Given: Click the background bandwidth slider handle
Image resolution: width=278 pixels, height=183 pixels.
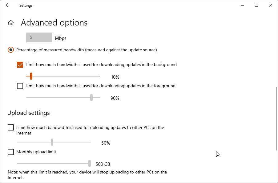Looking at the screenshot, I should point(31,76).
